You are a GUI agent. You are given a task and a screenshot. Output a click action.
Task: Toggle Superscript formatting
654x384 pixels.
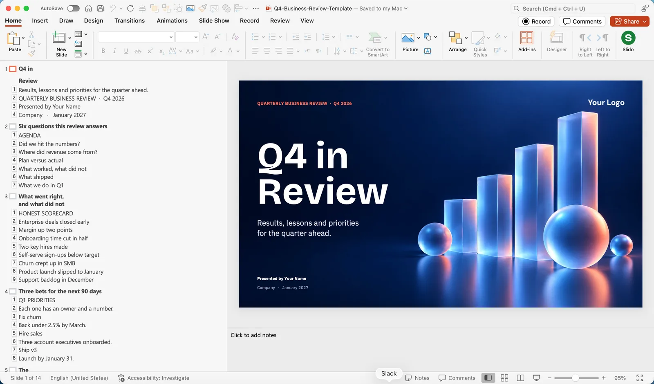tap(150, 51)
